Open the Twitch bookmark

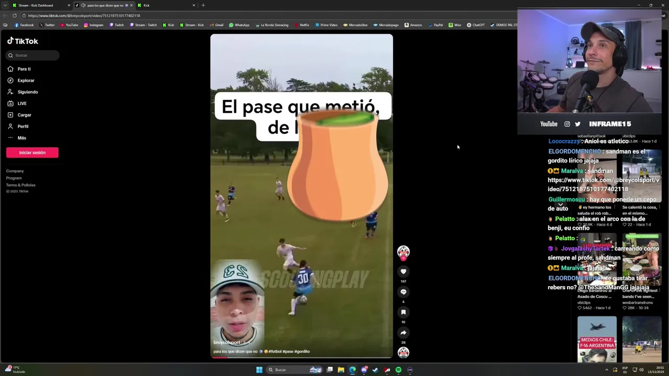click(x=117, y=25)
